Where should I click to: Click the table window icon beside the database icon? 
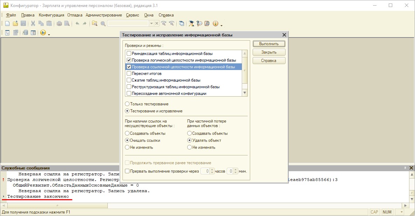pyautogui.click(x=33, y=33)
